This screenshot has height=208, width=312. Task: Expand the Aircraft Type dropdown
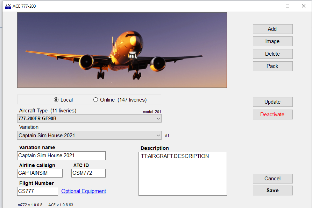tap(90, 118)
